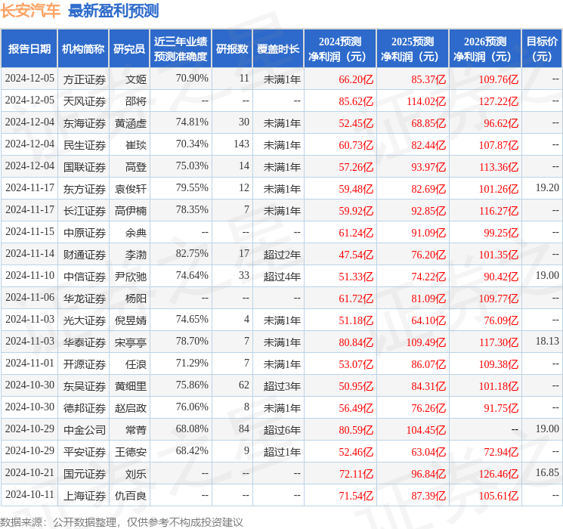Click researcher name 王德安

[x=130, y=452]
